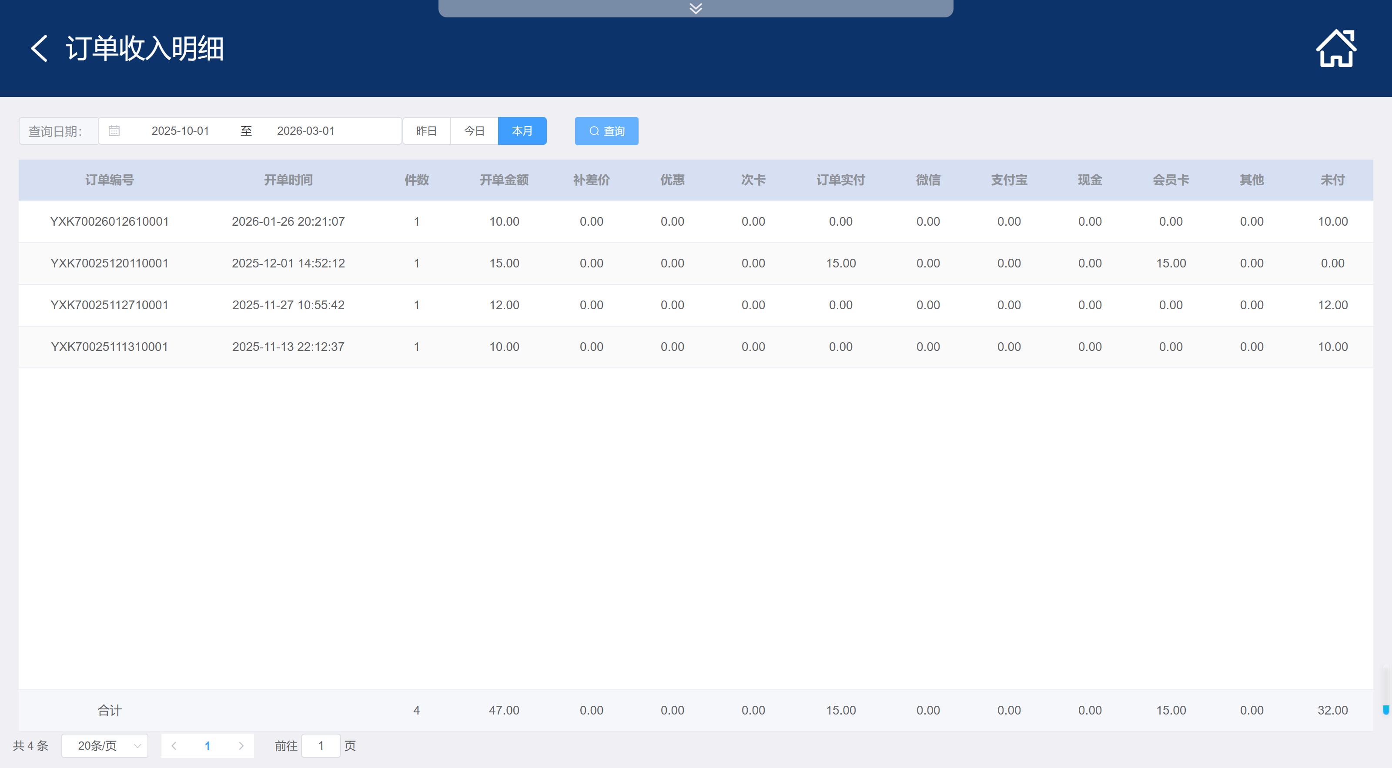Select page number 1 in pagination

pyautogui.click(x=207, y=746)
